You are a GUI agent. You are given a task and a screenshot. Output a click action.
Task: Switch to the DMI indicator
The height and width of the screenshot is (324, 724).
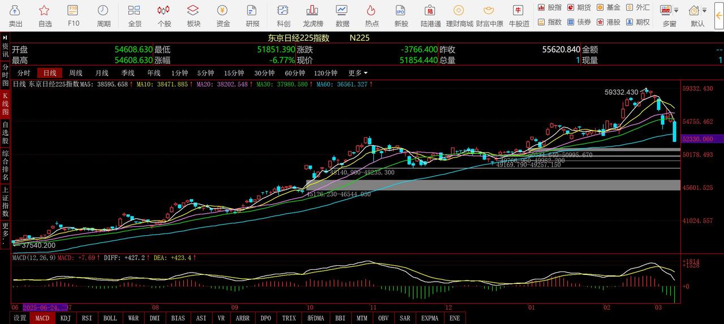(x=155, y=318)
